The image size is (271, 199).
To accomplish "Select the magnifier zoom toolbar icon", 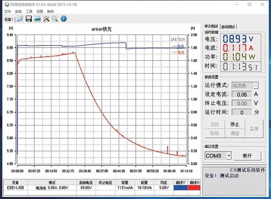I will coord(54,19).
